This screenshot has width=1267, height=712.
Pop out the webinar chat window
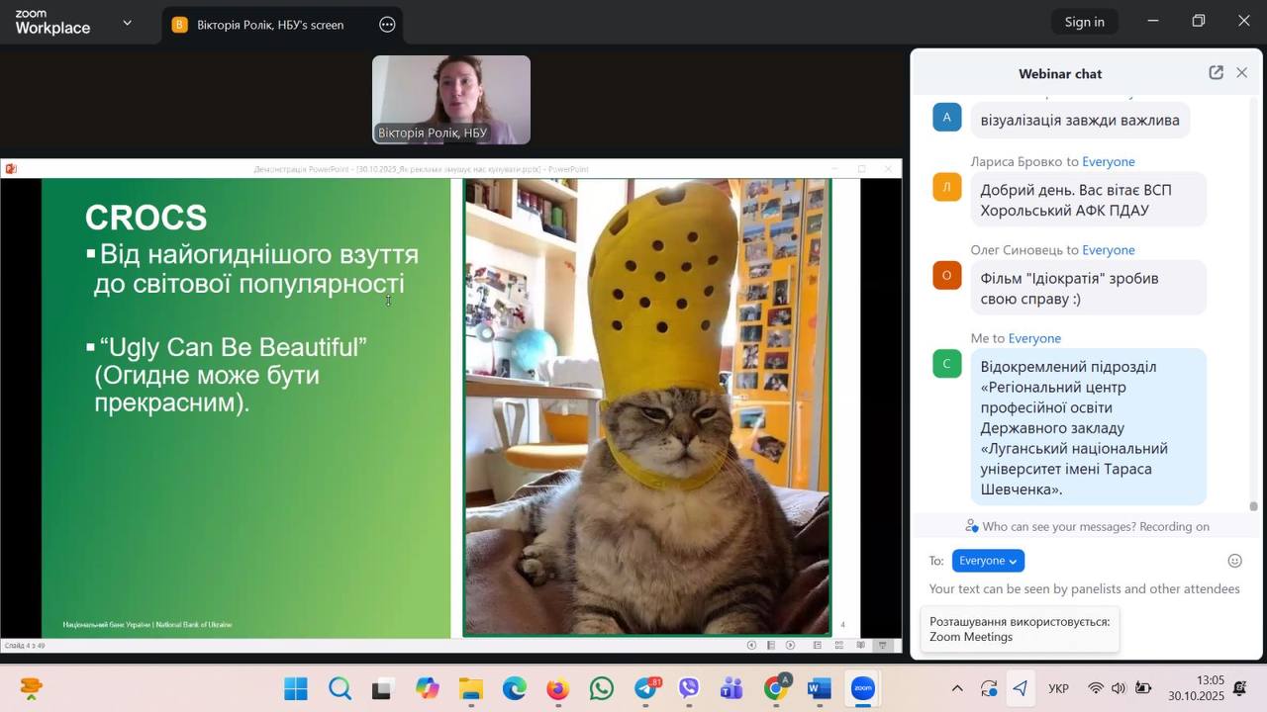coord(1216,73)
